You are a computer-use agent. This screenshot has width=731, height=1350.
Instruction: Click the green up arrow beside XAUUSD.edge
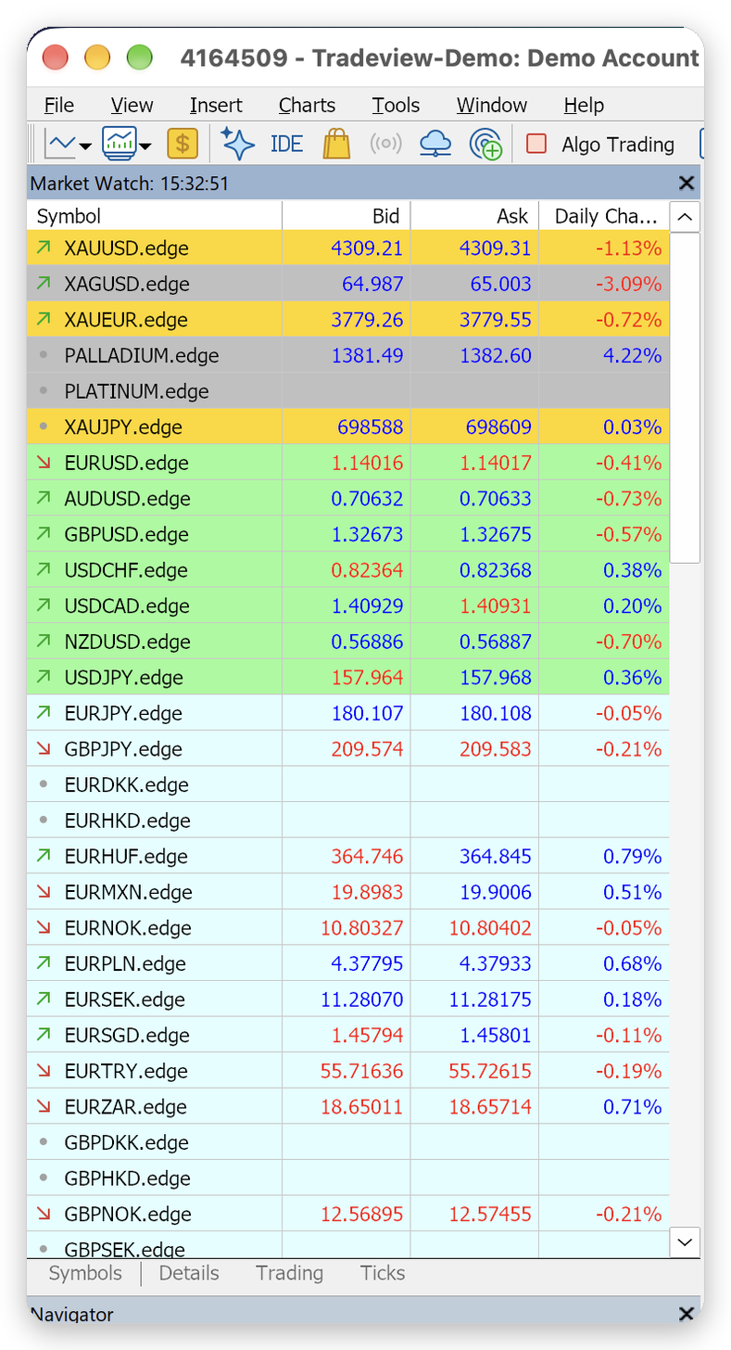[44, 248]
